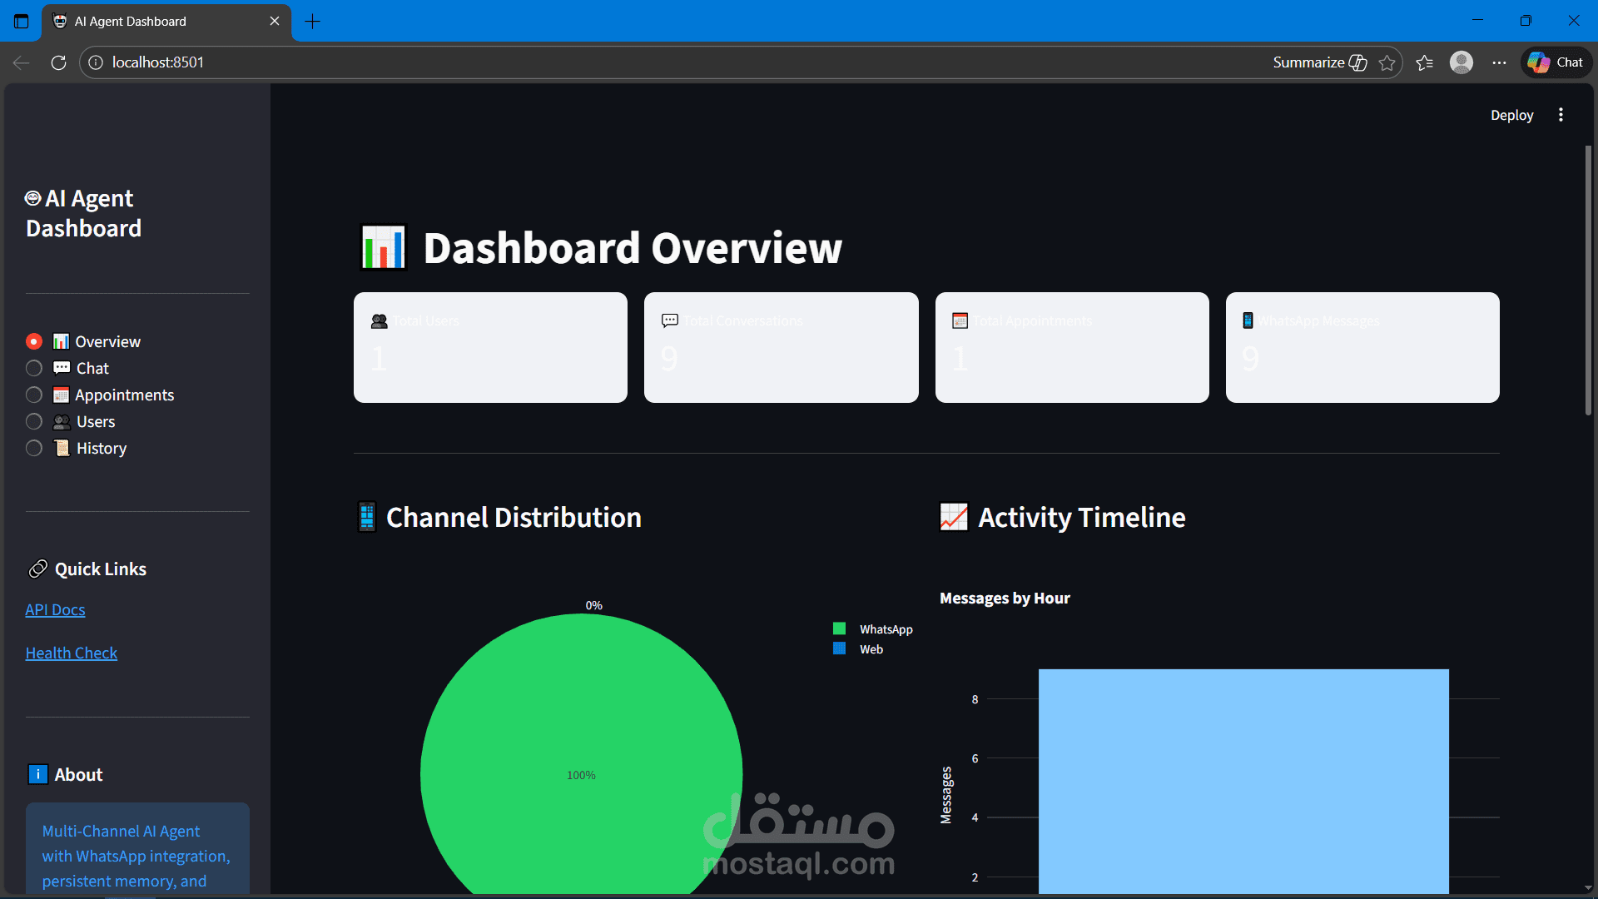Click the AI Agent Dashboard sidebar title
Screen dimensions: 1598x899
(83, 213)
